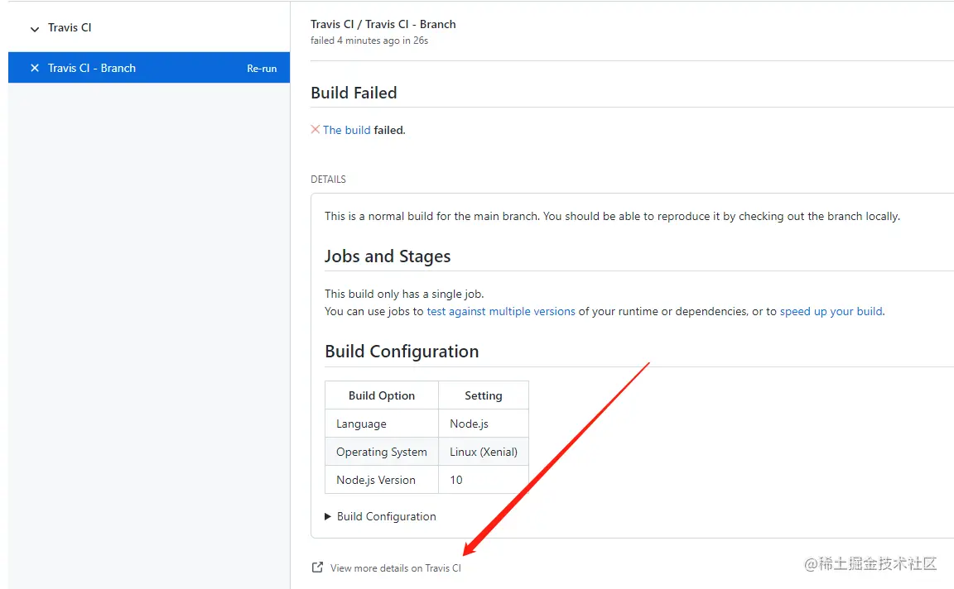Viewport: 954px width, 589px height.
Task: Expand the Build Configuration disclosure triangle
Action: click(328, 516)
